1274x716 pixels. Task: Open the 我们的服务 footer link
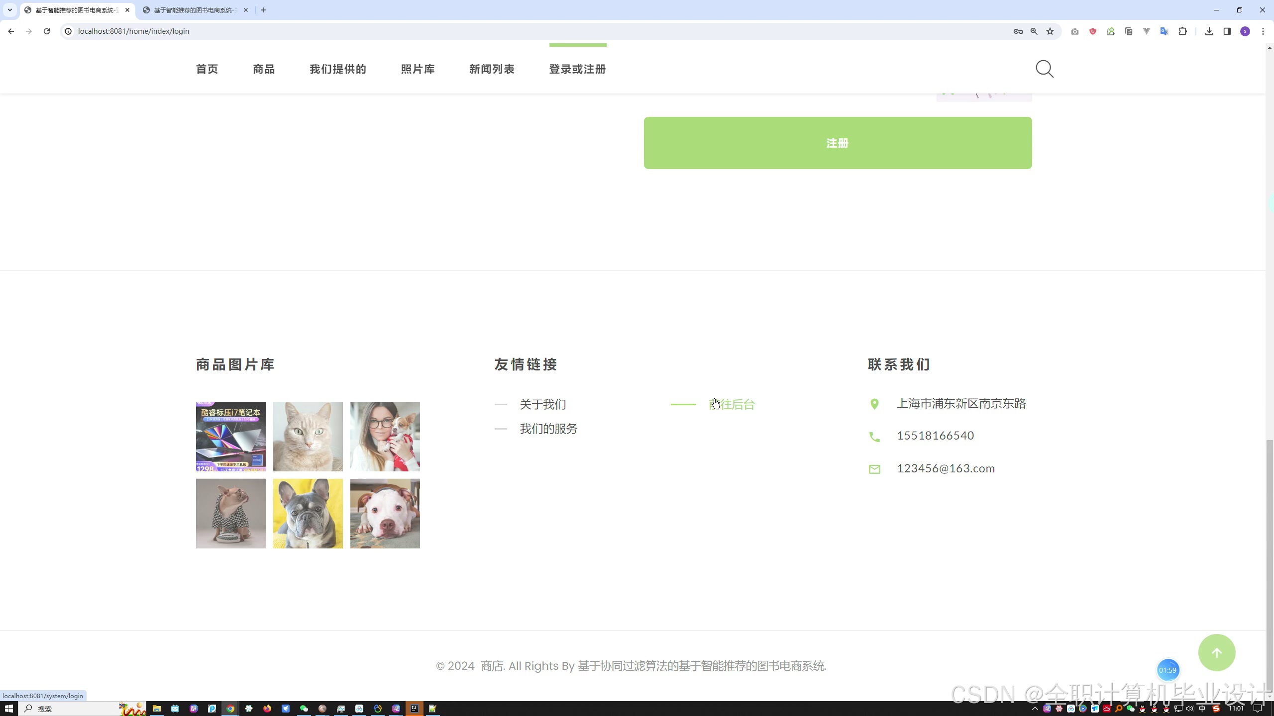[548, 429]
